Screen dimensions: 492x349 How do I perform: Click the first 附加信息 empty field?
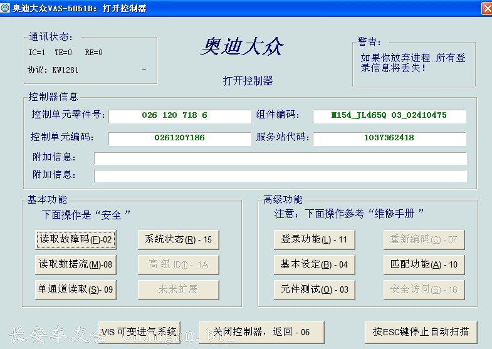point(280,159)
